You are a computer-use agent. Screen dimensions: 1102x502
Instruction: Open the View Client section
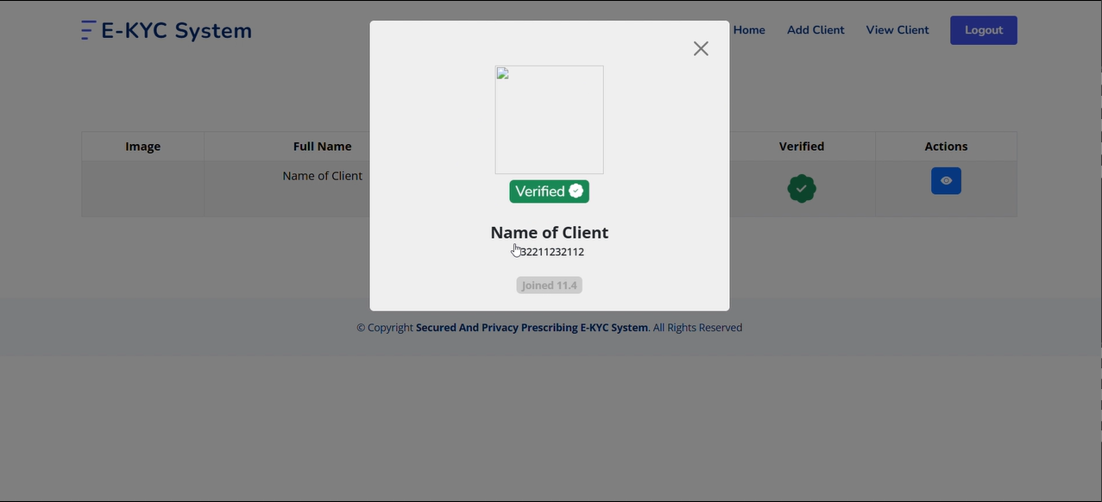coord(897,29)
